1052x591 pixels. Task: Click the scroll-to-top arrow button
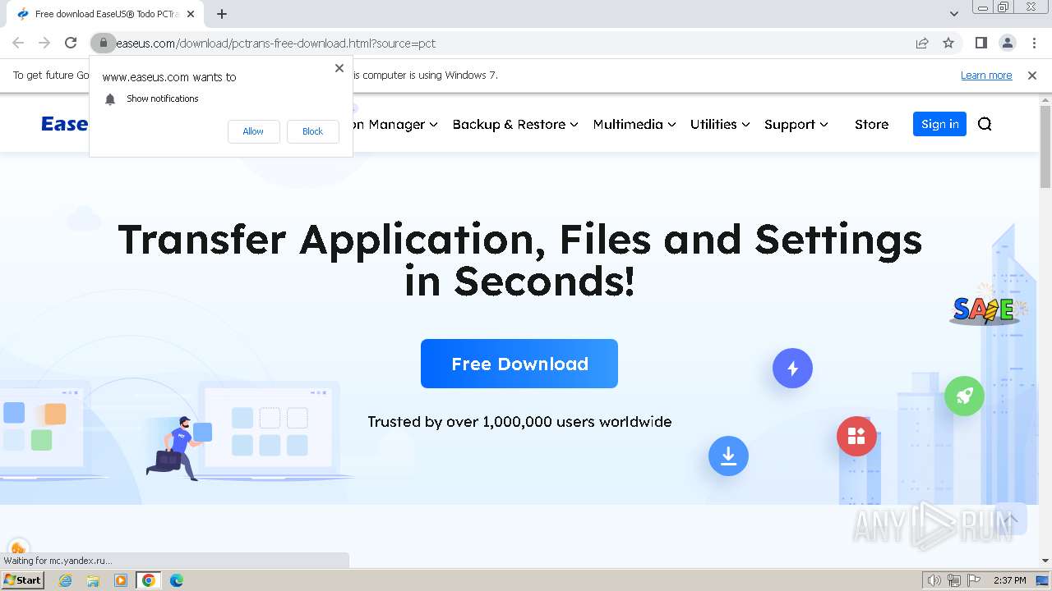[1011, 519]
